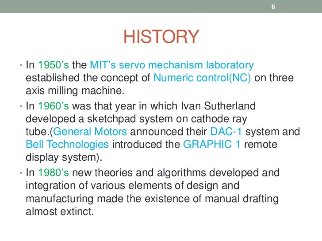Screen dimensions: 322x241
Task: Click the slide number 6
Action: point(273,7)
